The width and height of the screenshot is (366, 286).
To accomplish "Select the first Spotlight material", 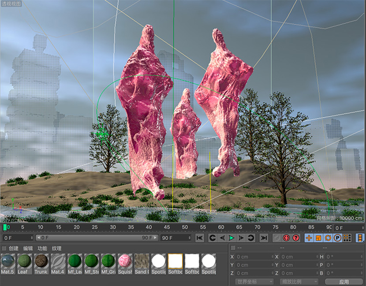I will point(158,264).
